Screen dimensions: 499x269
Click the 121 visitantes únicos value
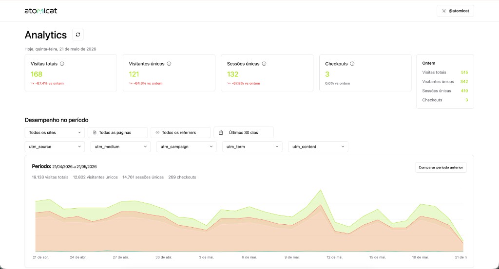(134, 74)
